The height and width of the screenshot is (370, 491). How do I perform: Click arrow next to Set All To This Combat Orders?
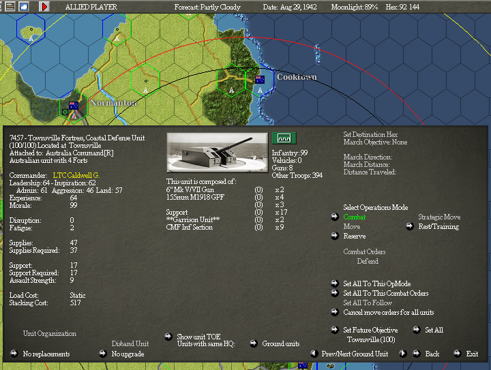point(335,293)
